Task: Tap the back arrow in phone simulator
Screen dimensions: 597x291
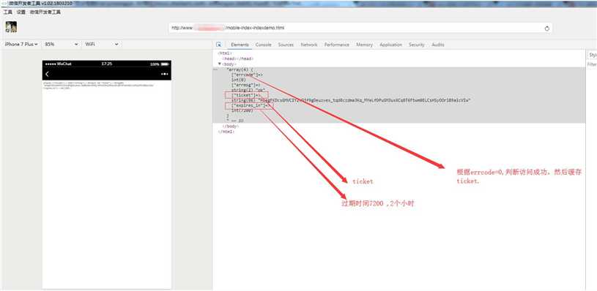Action: [x=47, y=74]
